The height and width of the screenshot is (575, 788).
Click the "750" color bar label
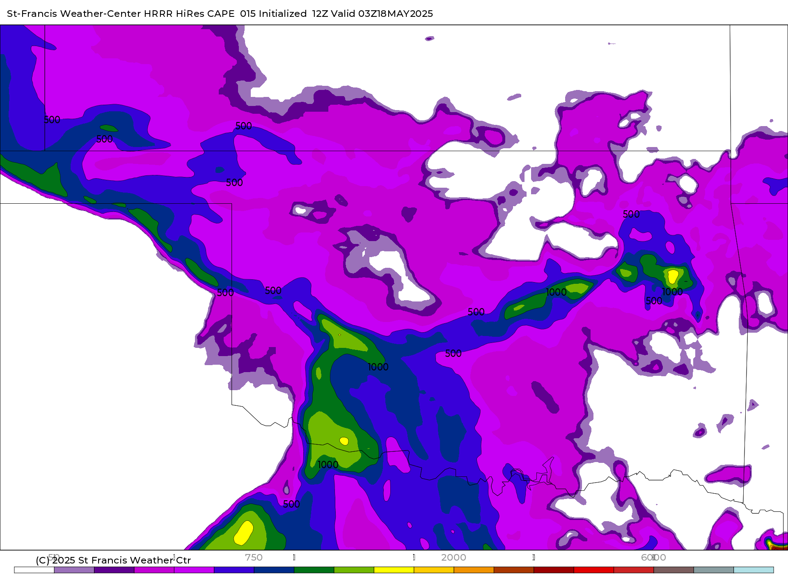click(x=254, y=557)
